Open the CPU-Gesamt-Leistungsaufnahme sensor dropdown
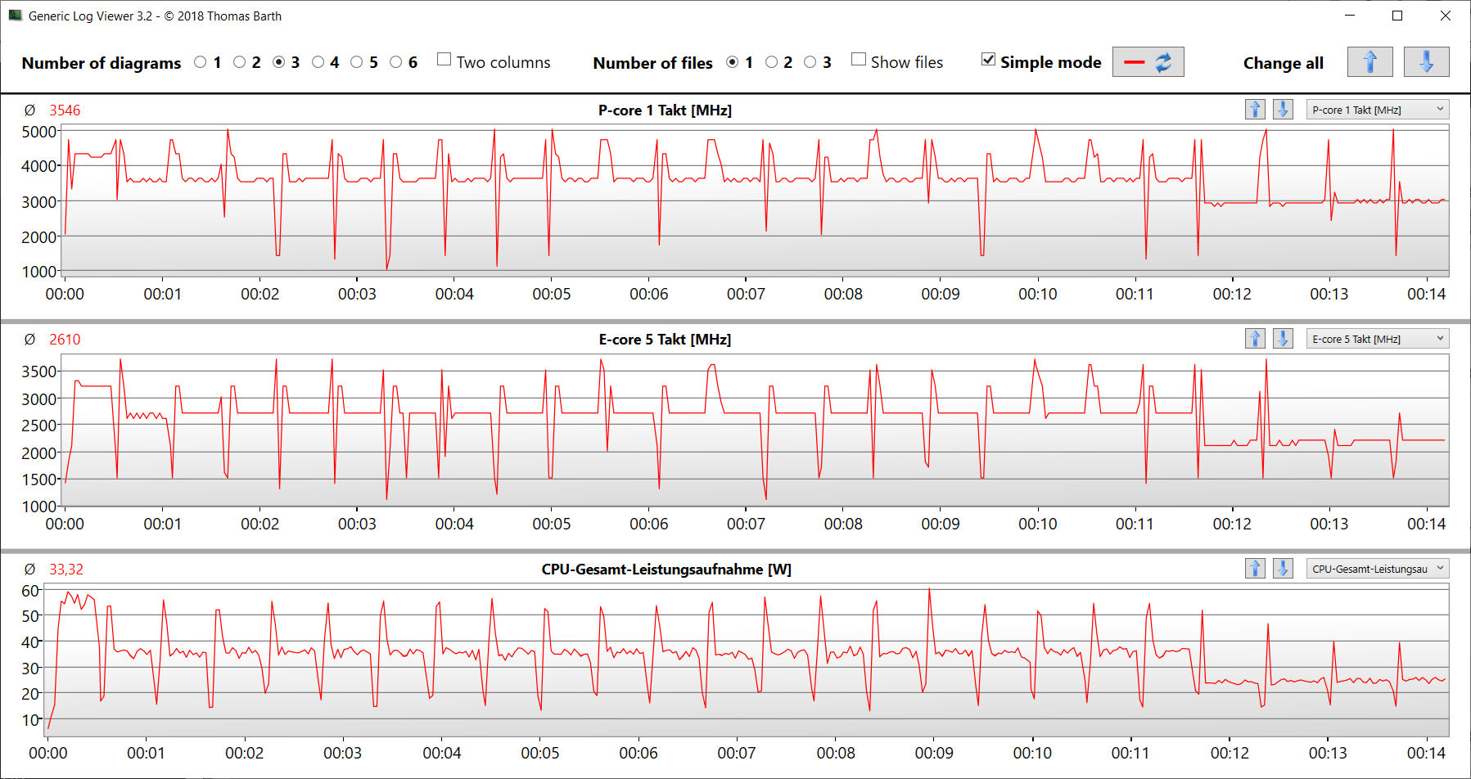Viewport: 1471px width, 779px height. pos(1377,569)
